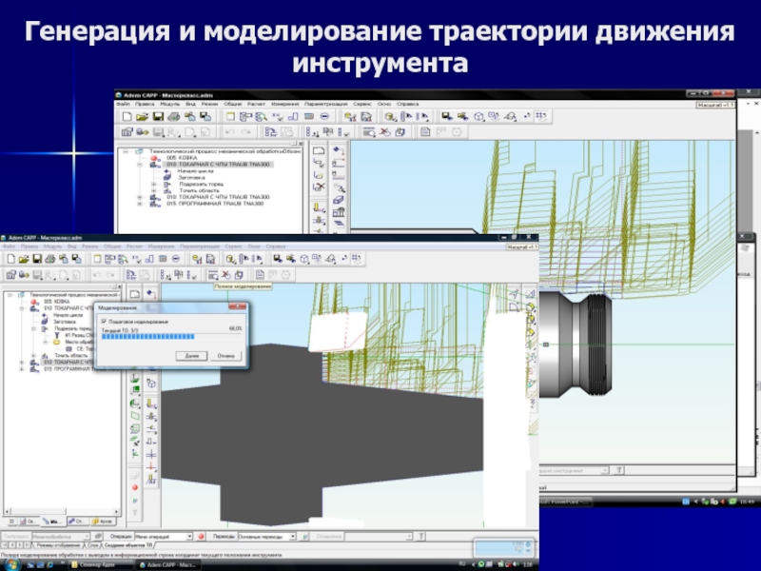The height and width of the screenshot is (571, 761).
Task: Open the Файл menu in front window
Action: 9,246
